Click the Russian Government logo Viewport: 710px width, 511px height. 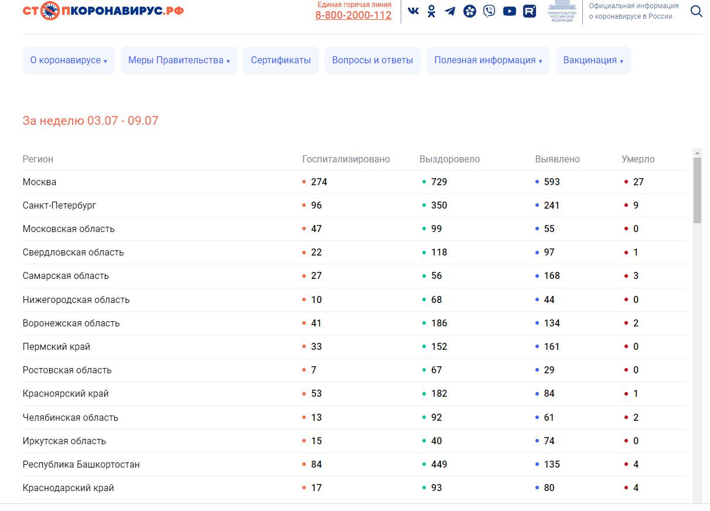tap(562, 12)
